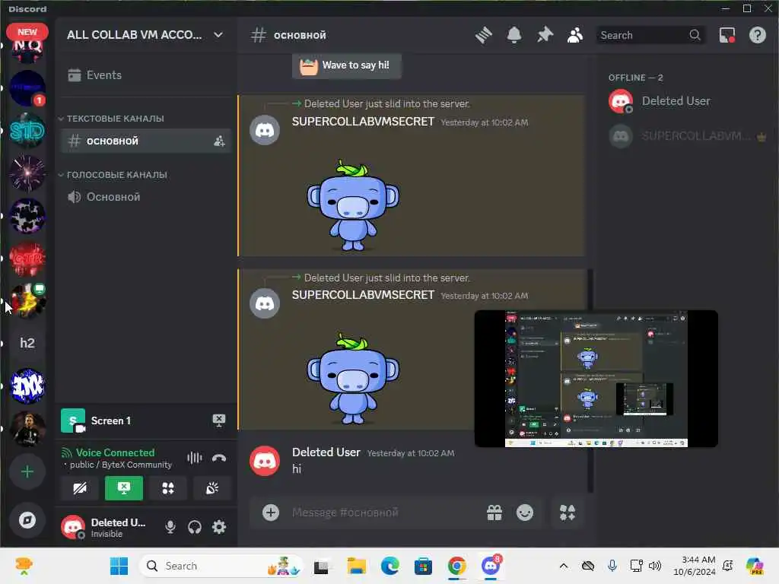
Task: Add a server with plus button
Action: [x=27, y=471]
